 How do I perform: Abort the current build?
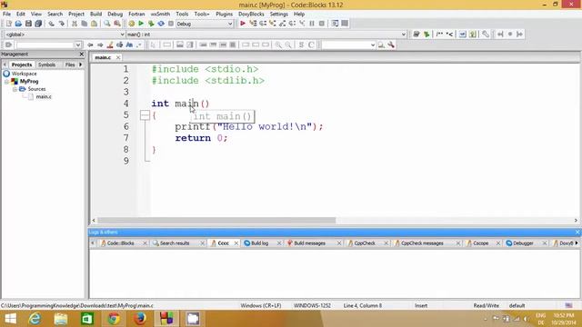pyautogui.click(x=171, y=24)
